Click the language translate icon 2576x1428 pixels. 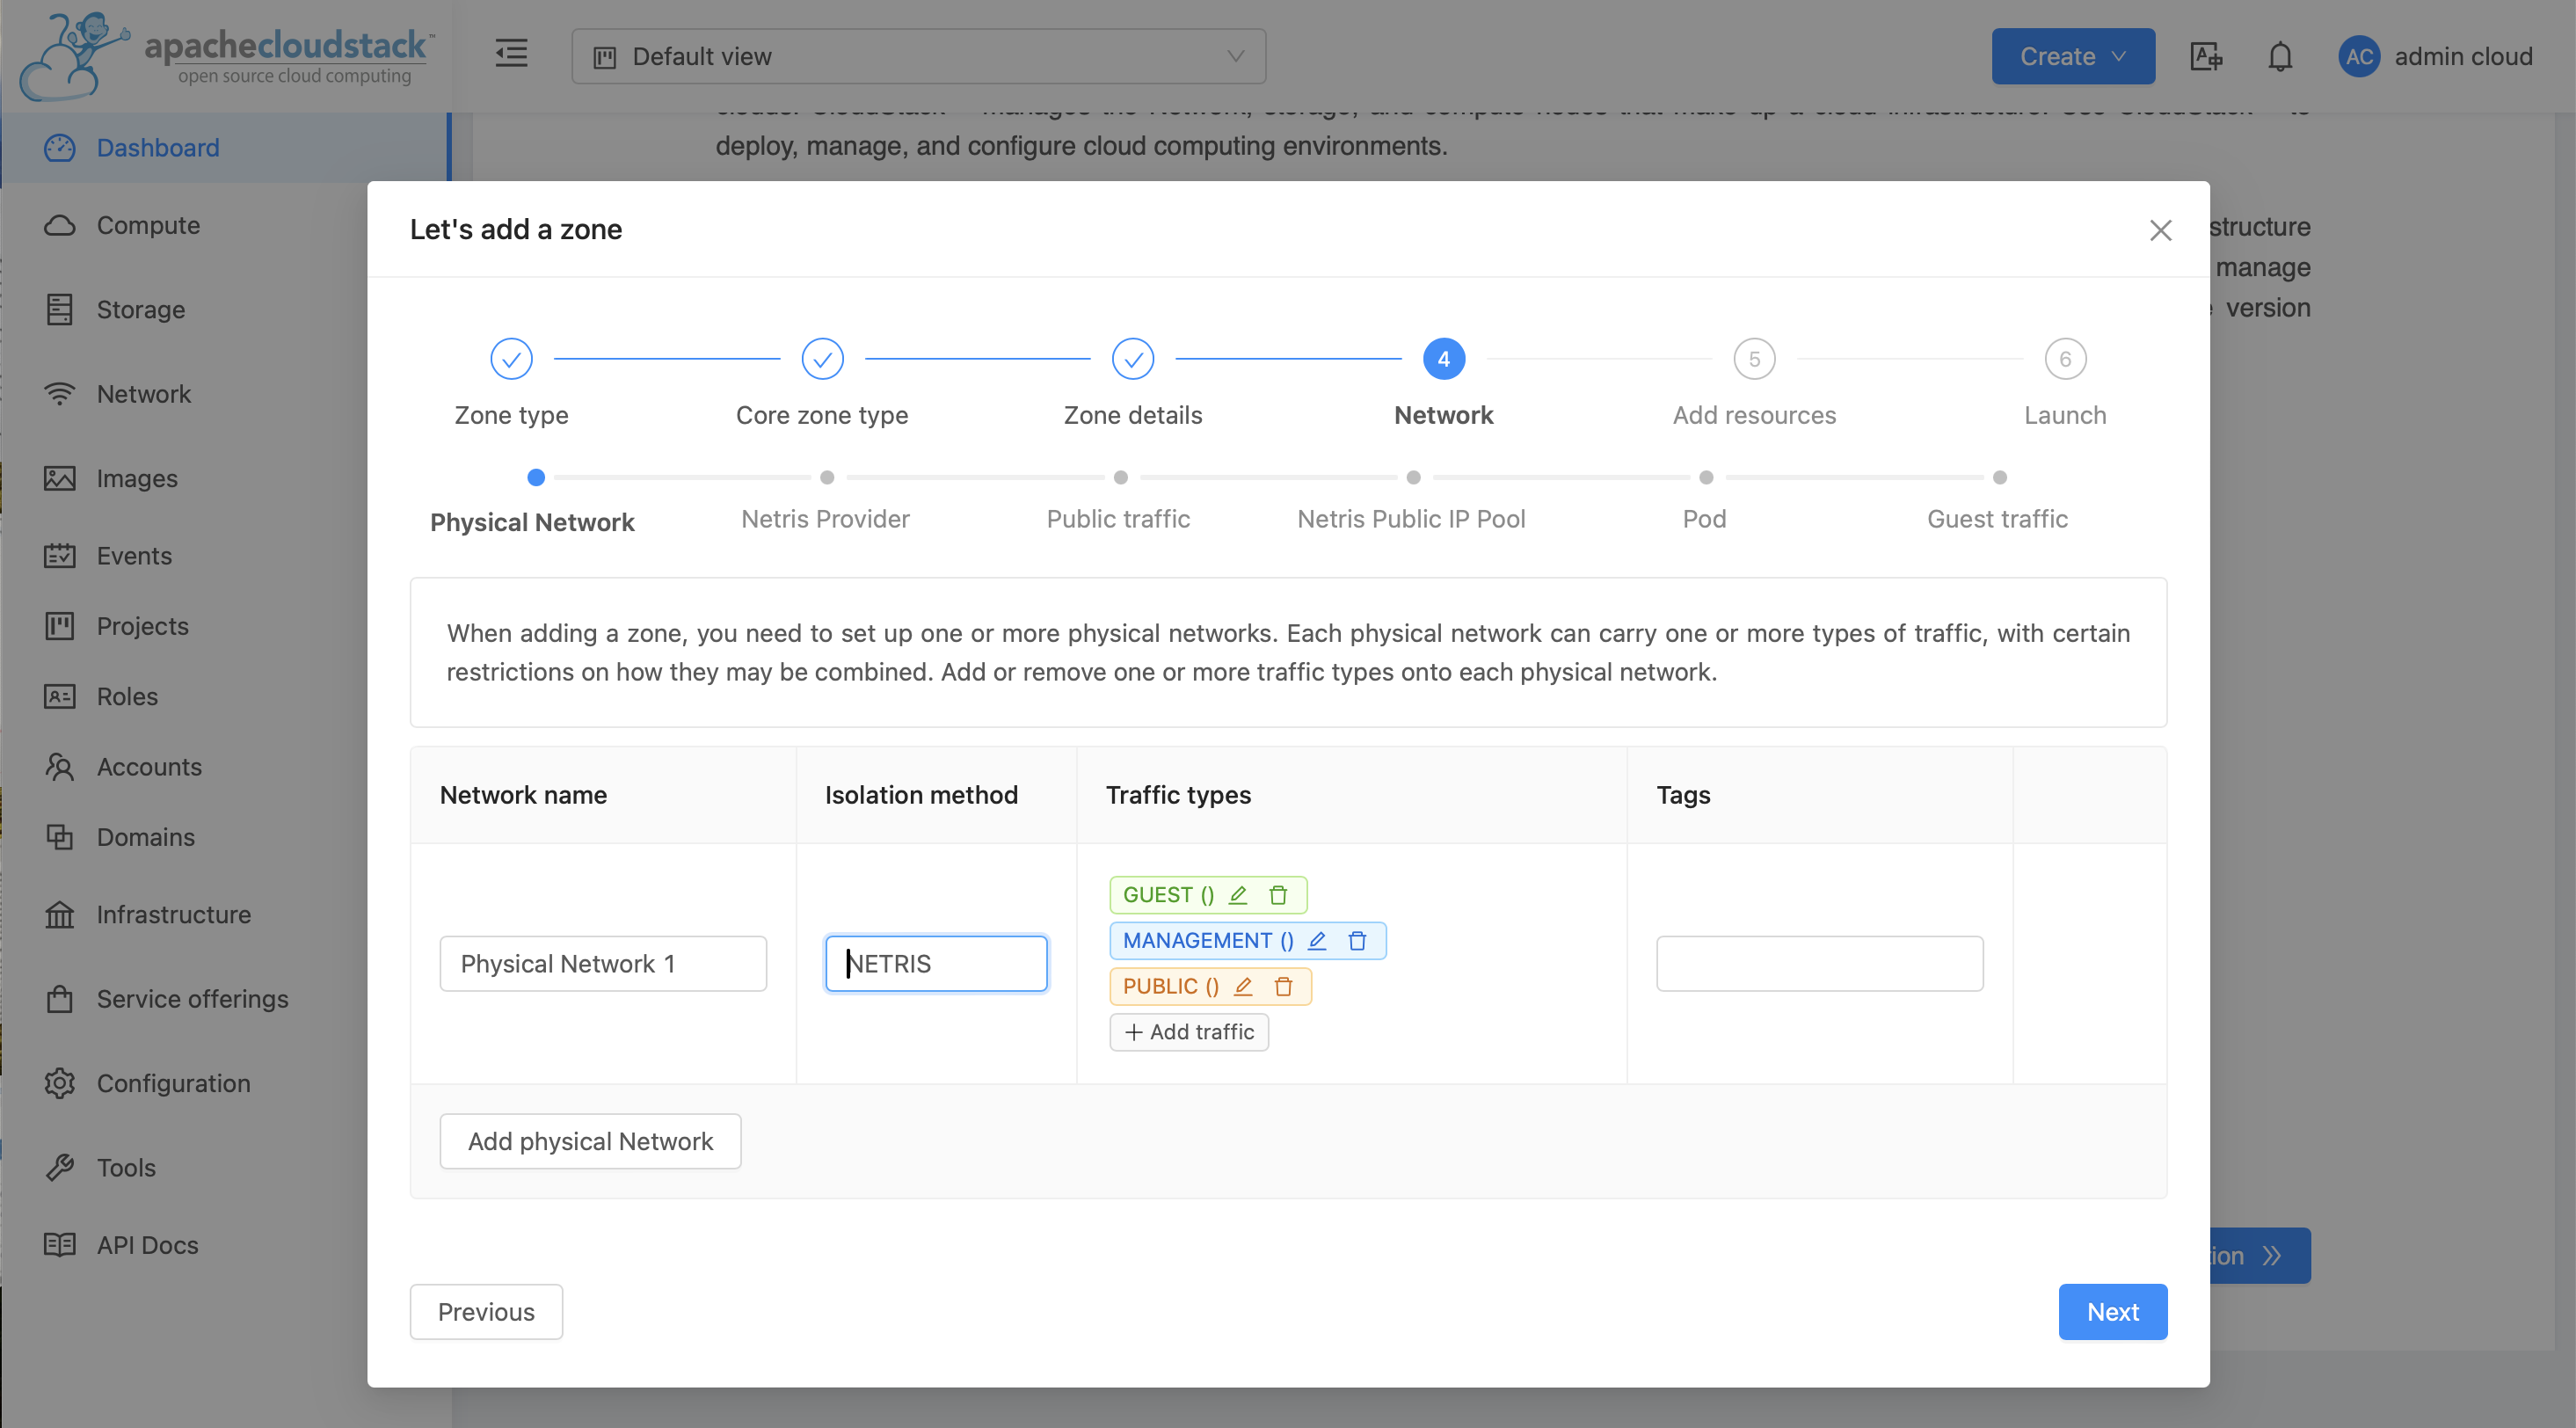coord(2205,57)
